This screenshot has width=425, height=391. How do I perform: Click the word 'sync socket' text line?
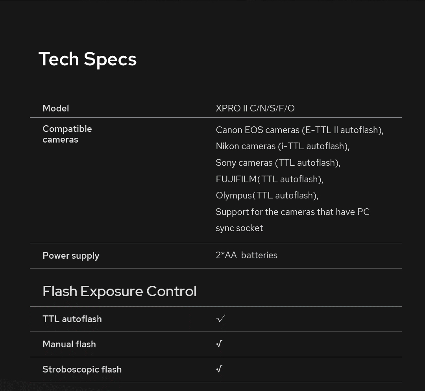[x=239, y=228]
